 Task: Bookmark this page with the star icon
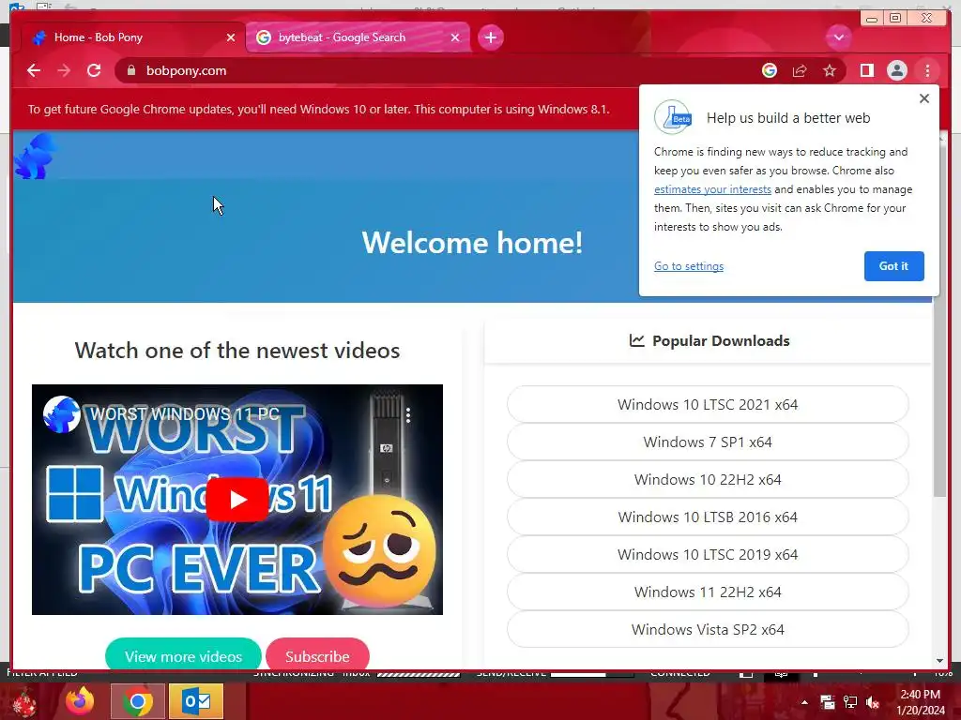coord(830,70)
